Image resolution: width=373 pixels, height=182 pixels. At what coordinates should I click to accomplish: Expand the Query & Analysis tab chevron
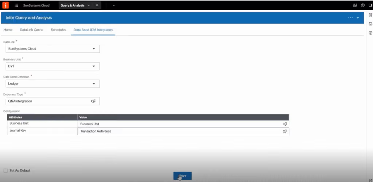coord(89,5)
